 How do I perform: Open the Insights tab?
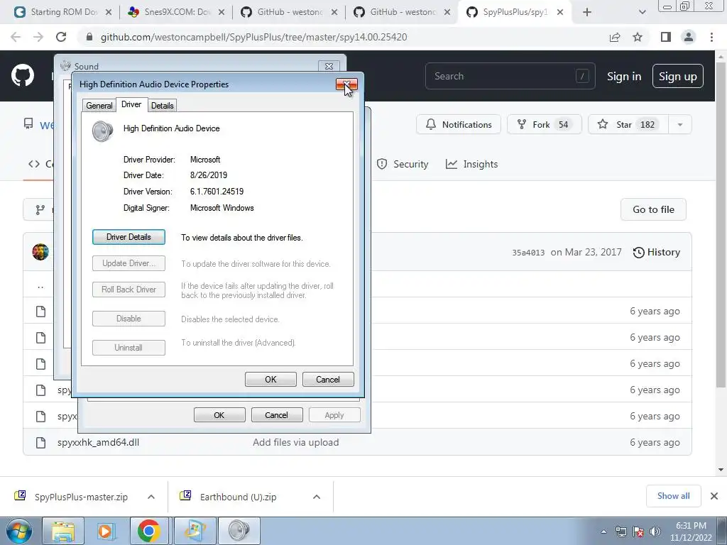coord(471,164)
